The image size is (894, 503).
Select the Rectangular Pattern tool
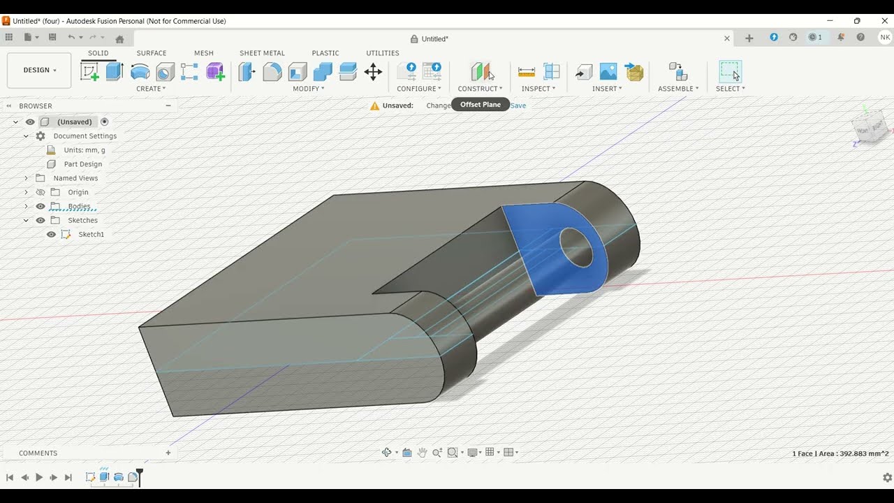tap(190, 71)
